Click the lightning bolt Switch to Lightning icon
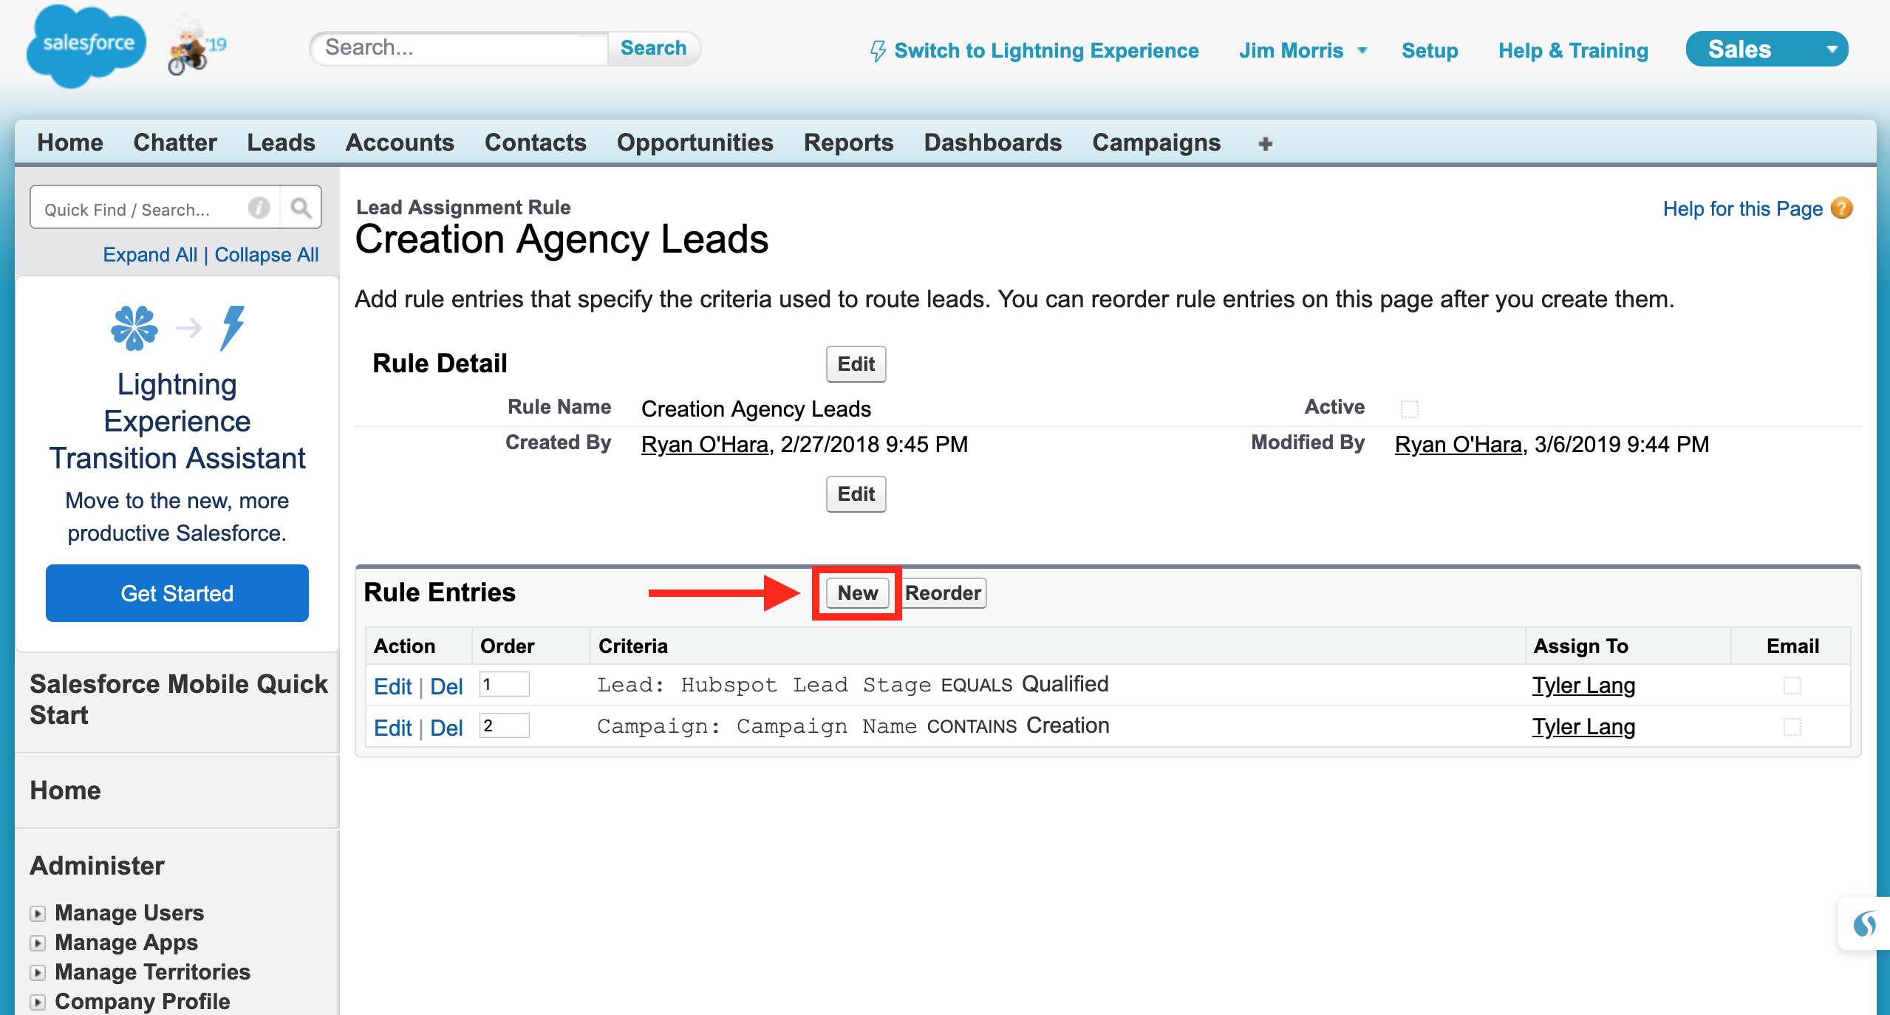Screen dimensions: 1890x1015 point(877,51)
